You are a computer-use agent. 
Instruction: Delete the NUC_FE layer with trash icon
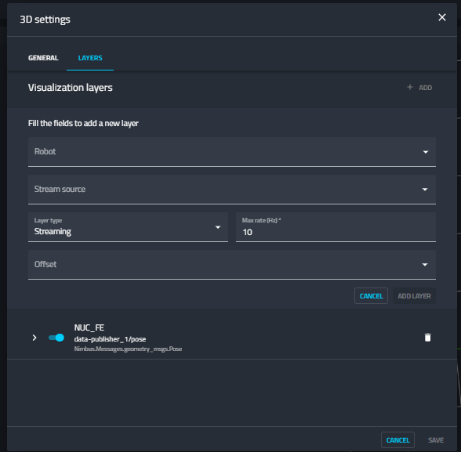427,338
